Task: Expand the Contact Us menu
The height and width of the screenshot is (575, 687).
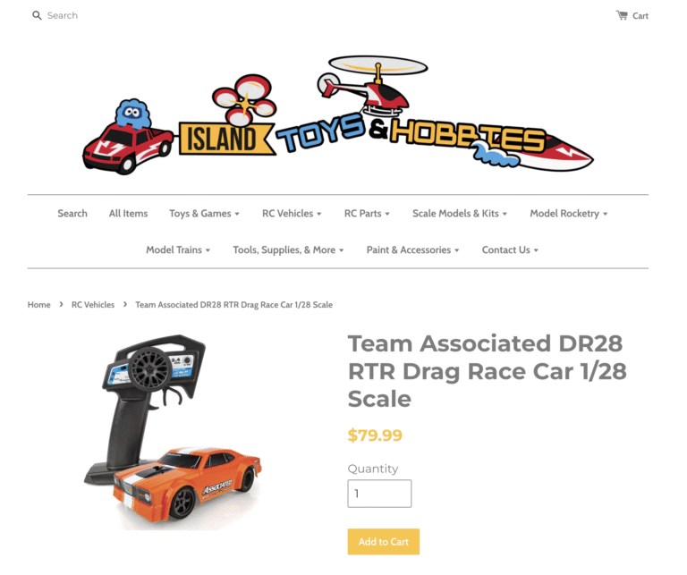Action: click(x=510, y=249)
